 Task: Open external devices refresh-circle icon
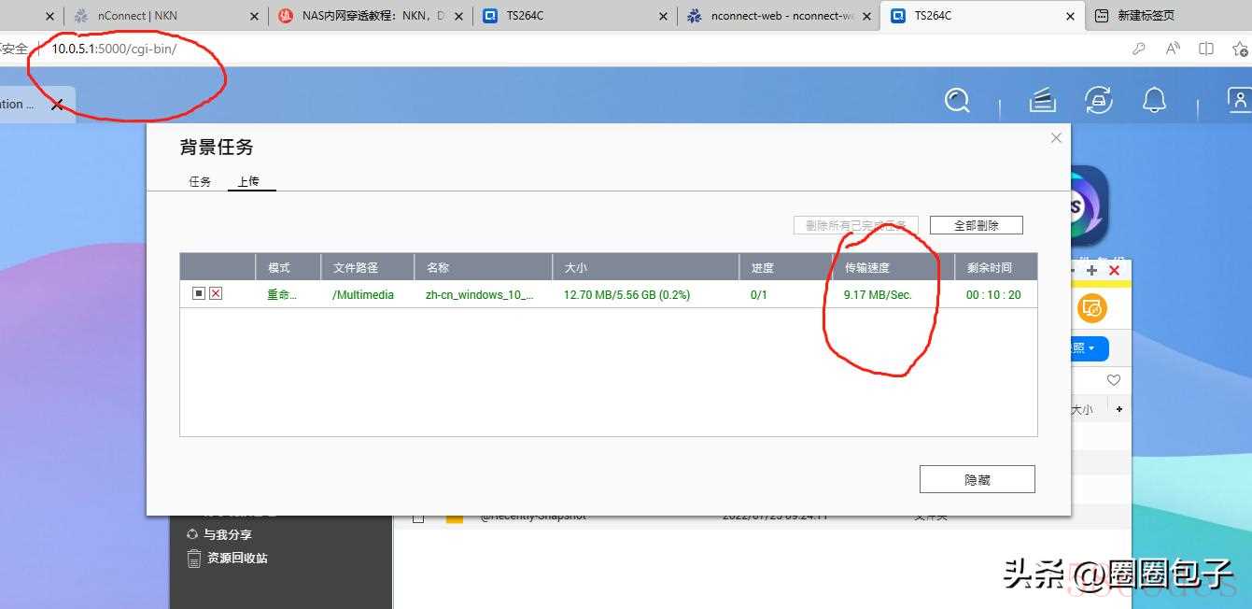[x=1099, y=100]
